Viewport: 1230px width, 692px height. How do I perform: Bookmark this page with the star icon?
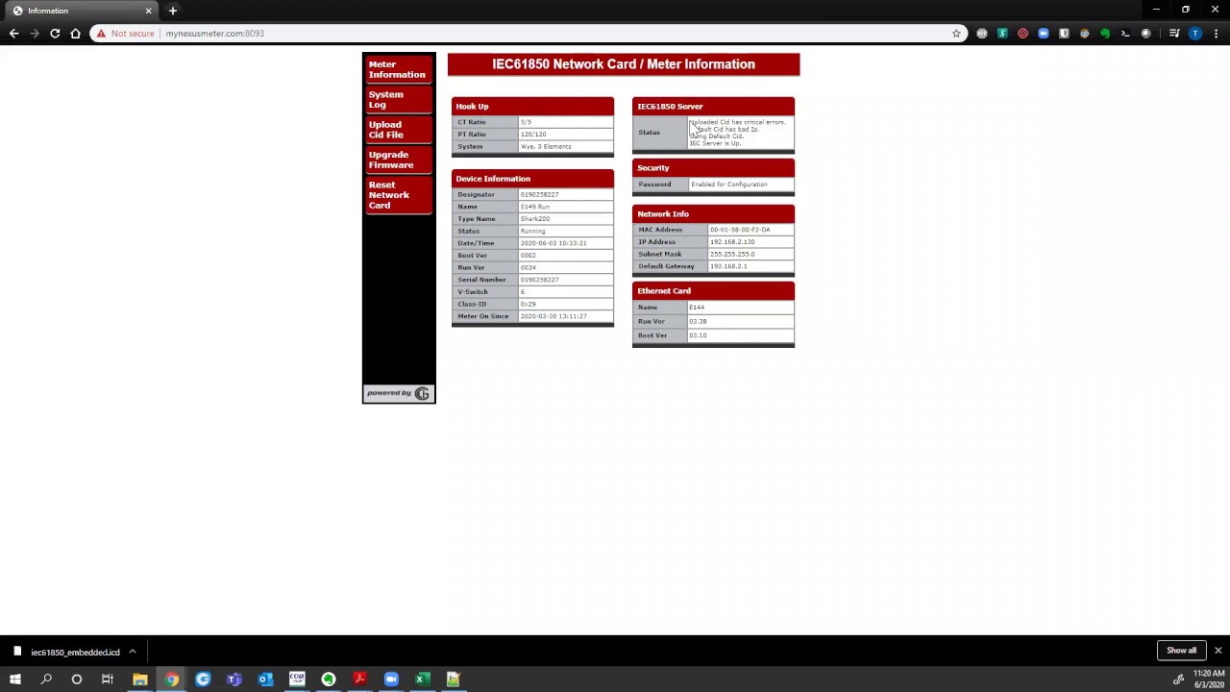[956, 34]
